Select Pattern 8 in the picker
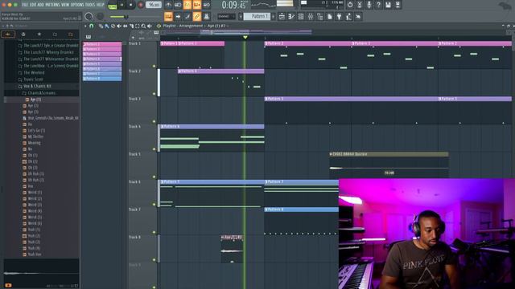515x289 pixels. [x=102, y=79]
